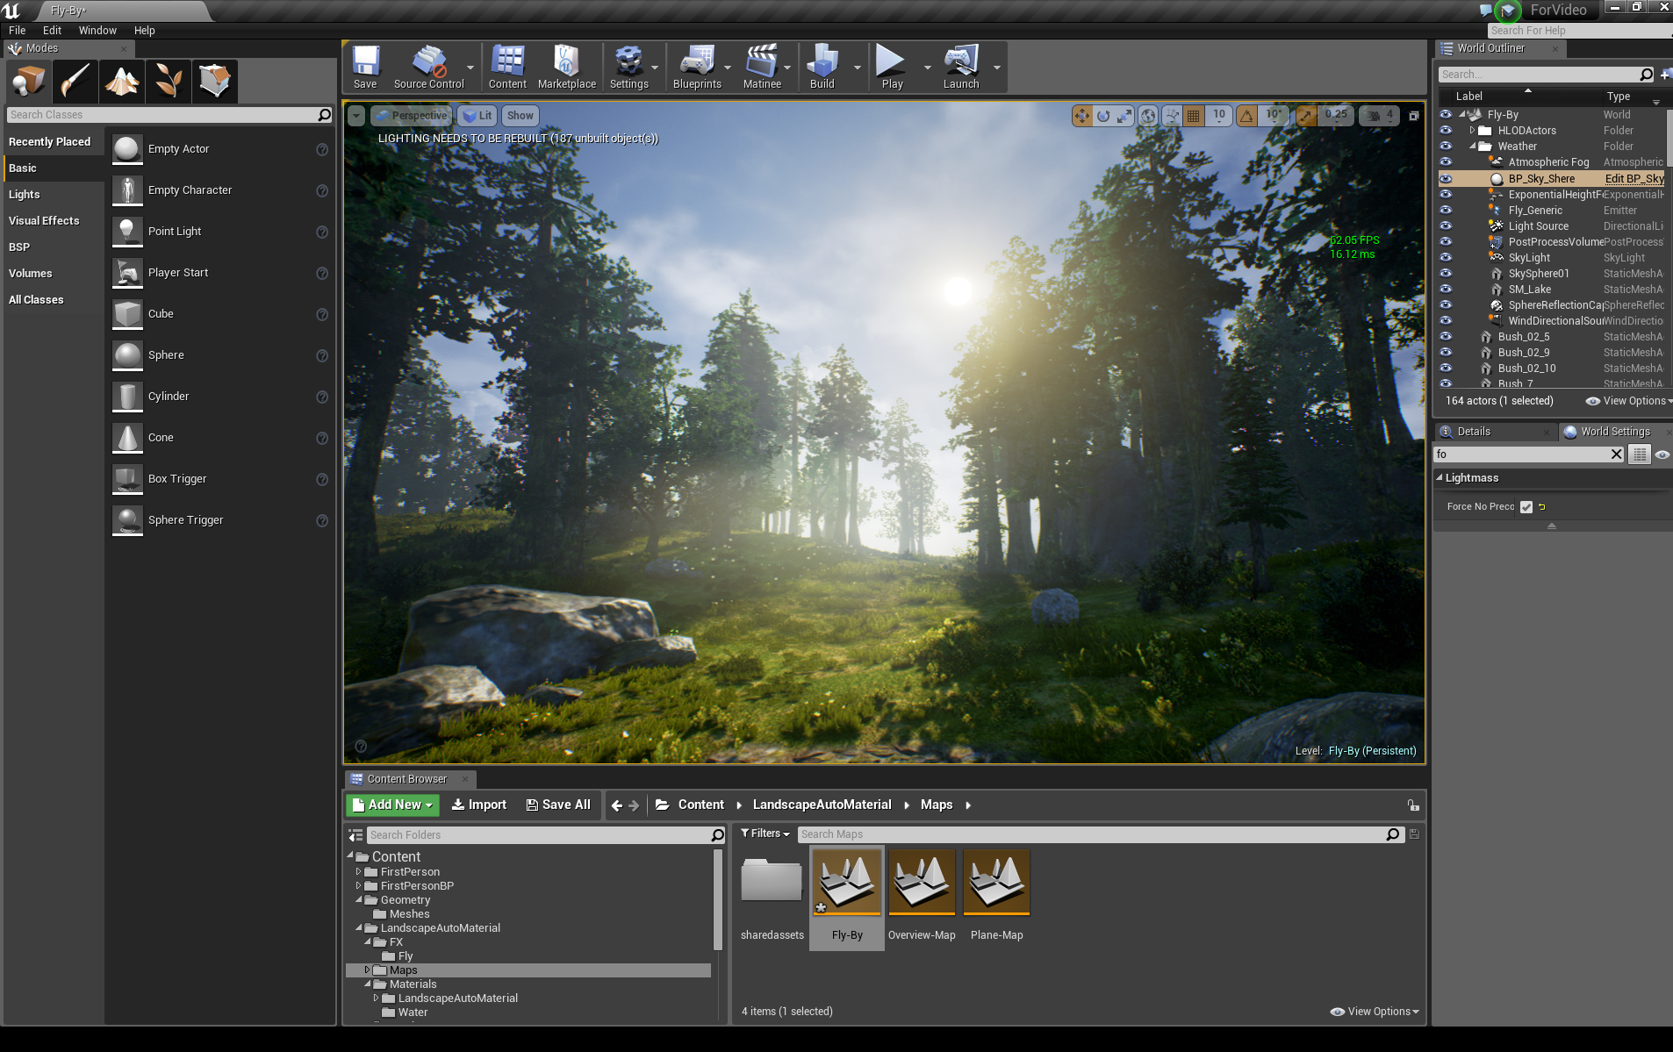
Task: Click Edit BP_Sky link in outliner
Action: click(1634, 179)
